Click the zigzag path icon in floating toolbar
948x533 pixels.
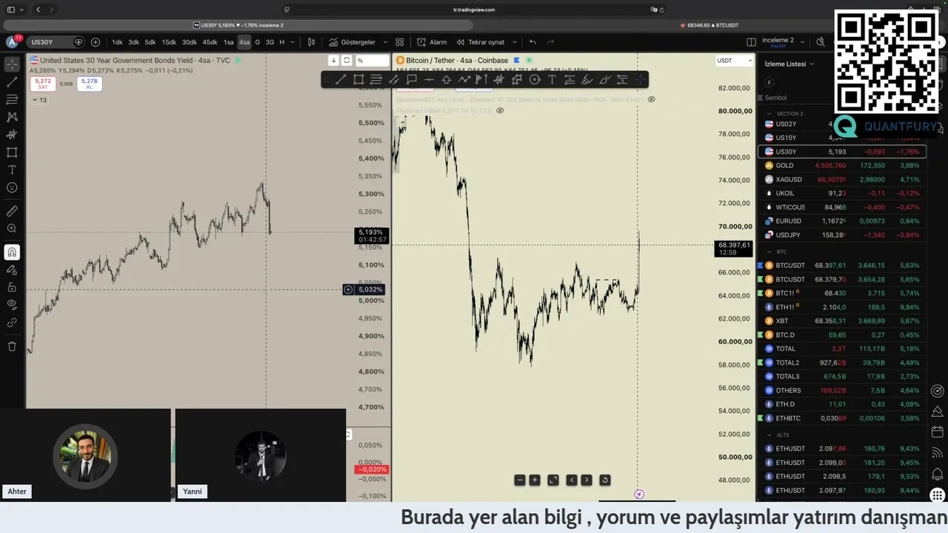point(464,80)
